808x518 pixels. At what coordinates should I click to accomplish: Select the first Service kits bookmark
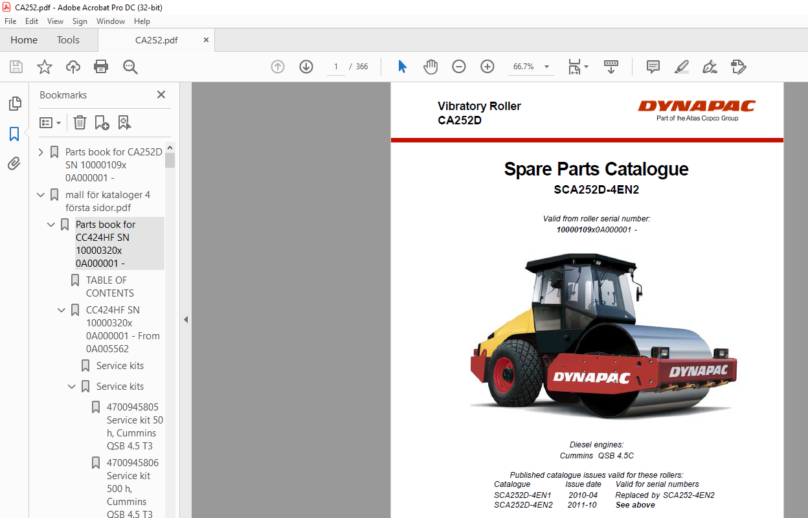(x=120, y=366)
